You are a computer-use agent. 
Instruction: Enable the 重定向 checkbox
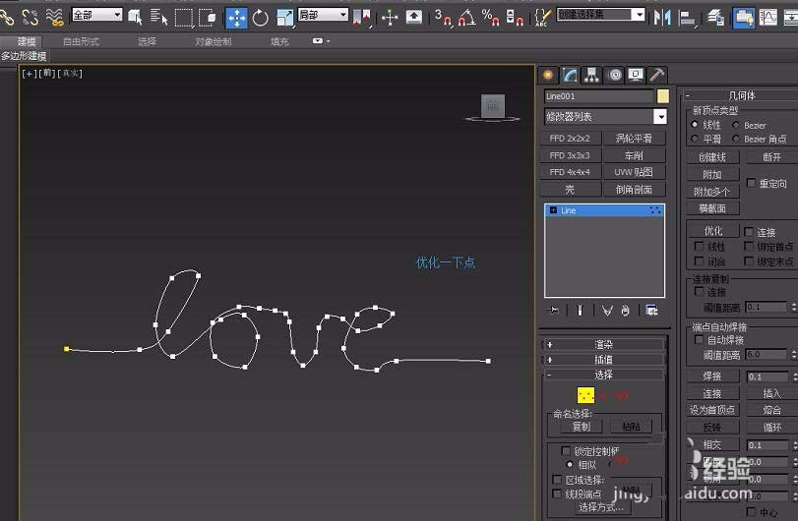click(x=751, y=183)
